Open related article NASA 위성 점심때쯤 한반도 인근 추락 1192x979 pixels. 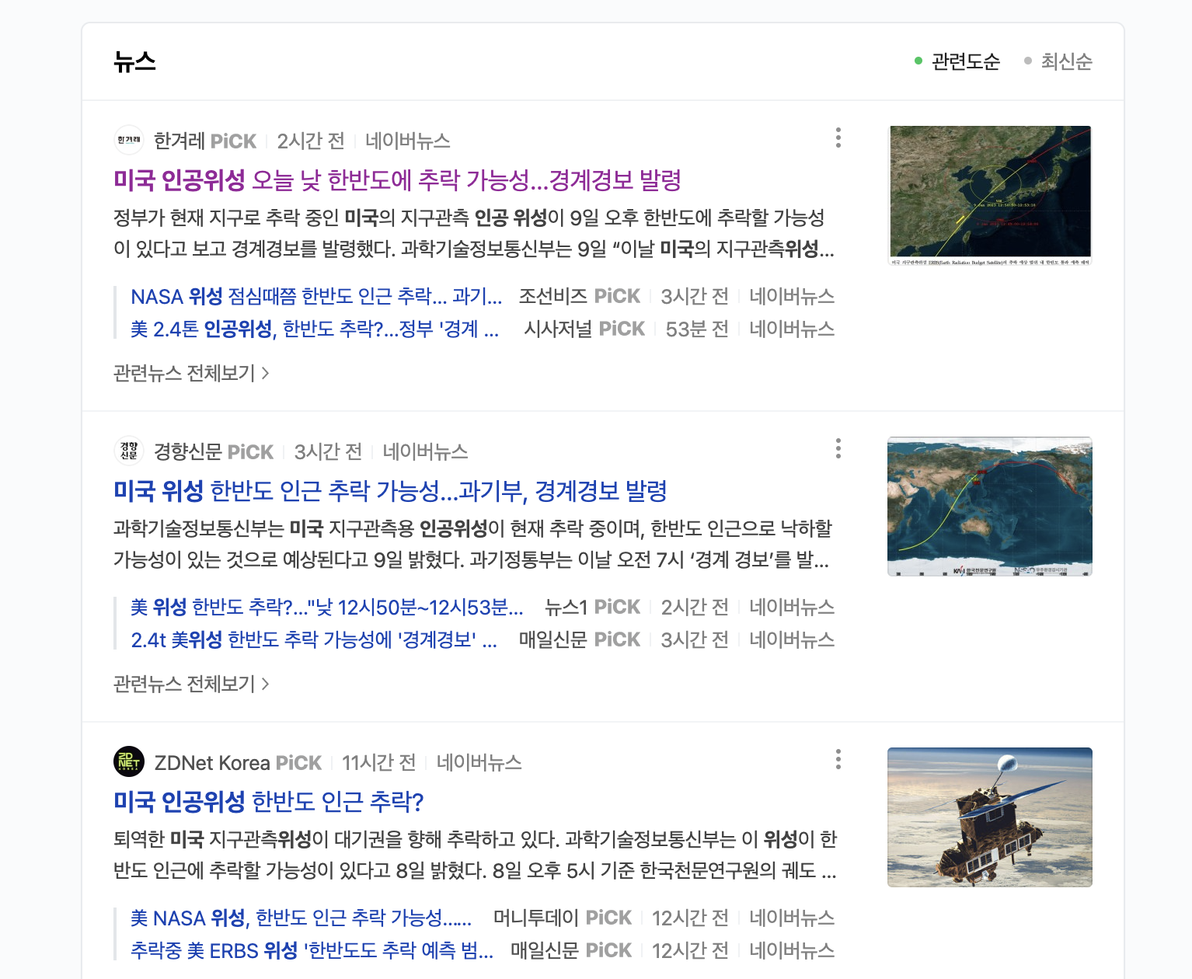316,297
